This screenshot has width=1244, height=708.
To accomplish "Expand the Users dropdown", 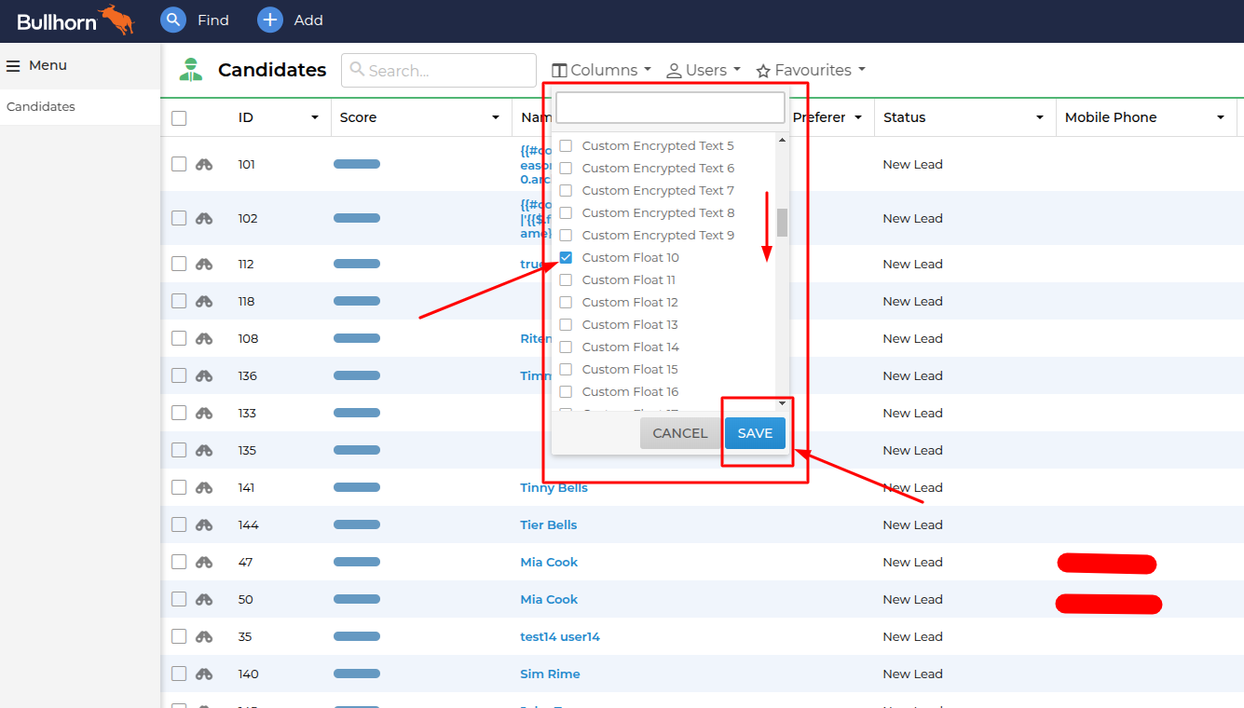I will (x=704, y=69).
